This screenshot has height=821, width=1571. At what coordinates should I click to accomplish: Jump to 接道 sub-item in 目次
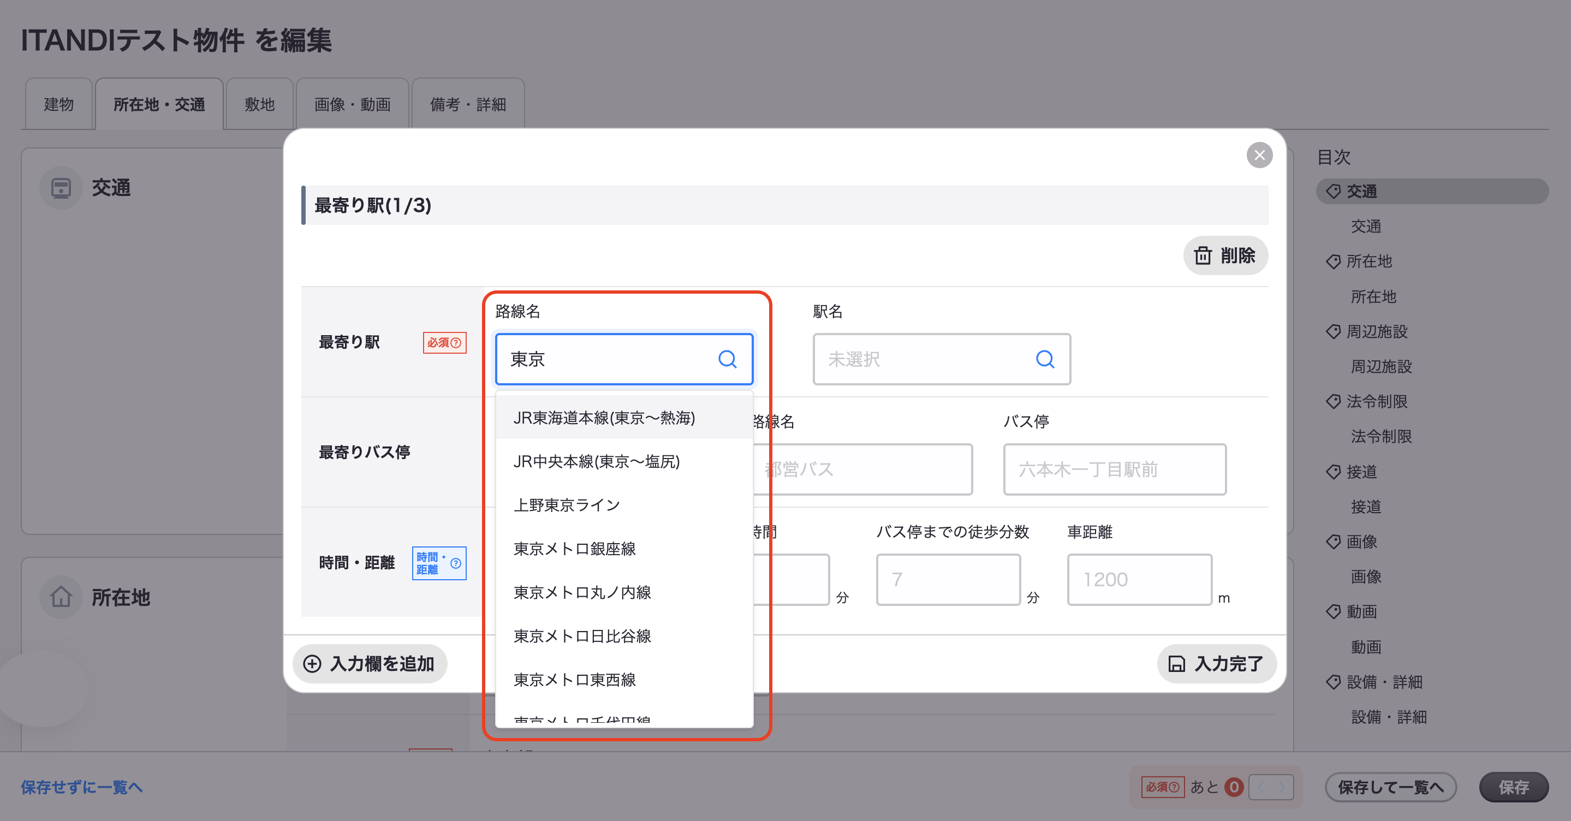(1366, 507)
